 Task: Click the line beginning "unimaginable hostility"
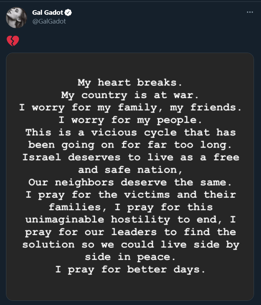click(x=130, y=220)
